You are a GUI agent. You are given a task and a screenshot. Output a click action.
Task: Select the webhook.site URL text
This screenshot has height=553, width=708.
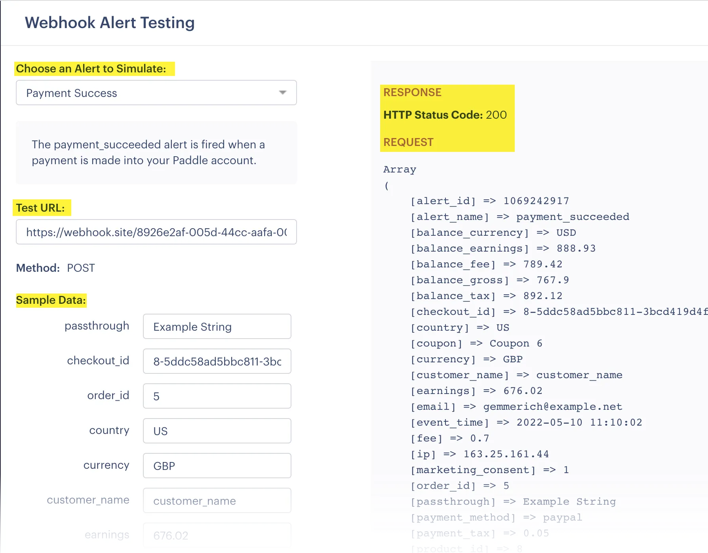(156, 232)
